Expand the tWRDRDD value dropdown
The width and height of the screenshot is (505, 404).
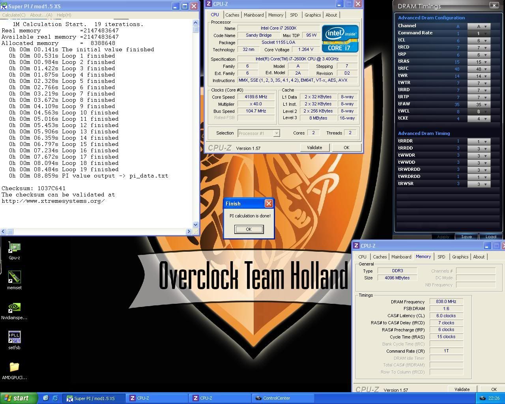click(x=486, y=177)
